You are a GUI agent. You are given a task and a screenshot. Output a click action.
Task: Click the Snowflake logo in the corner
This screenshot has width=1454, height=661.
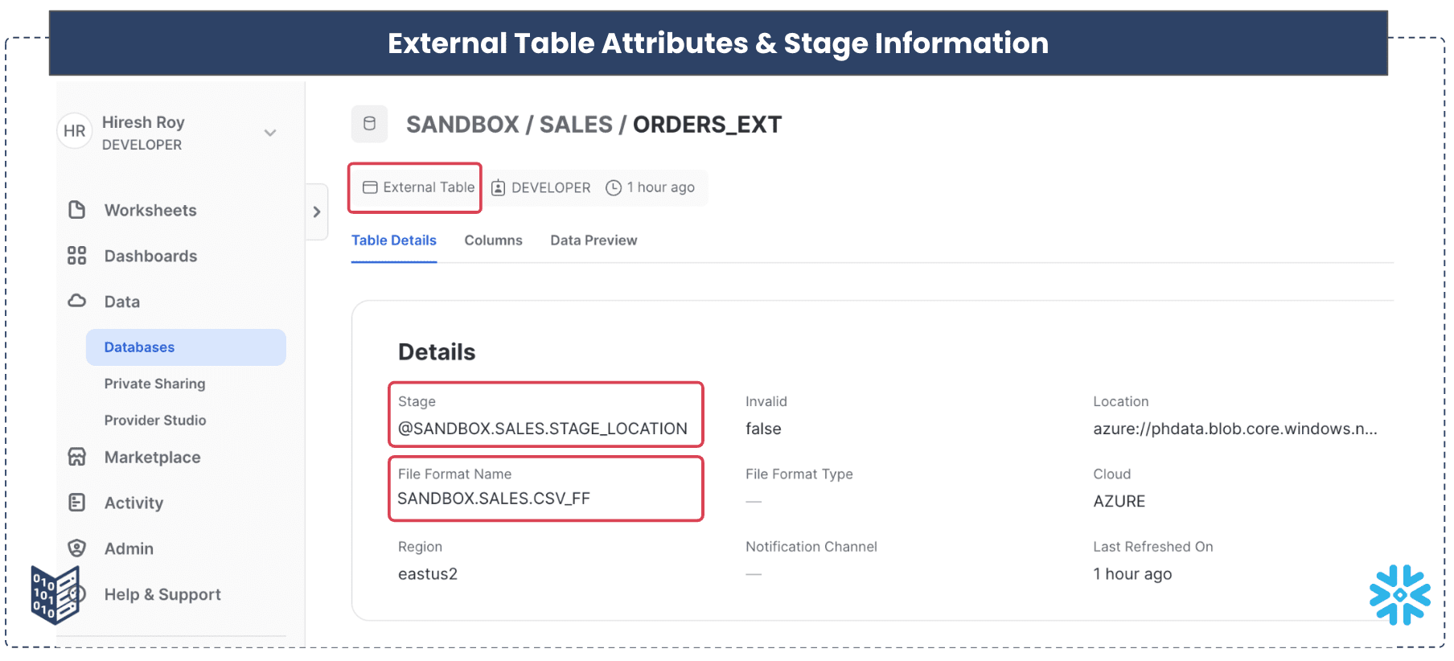click(1400, 595)
